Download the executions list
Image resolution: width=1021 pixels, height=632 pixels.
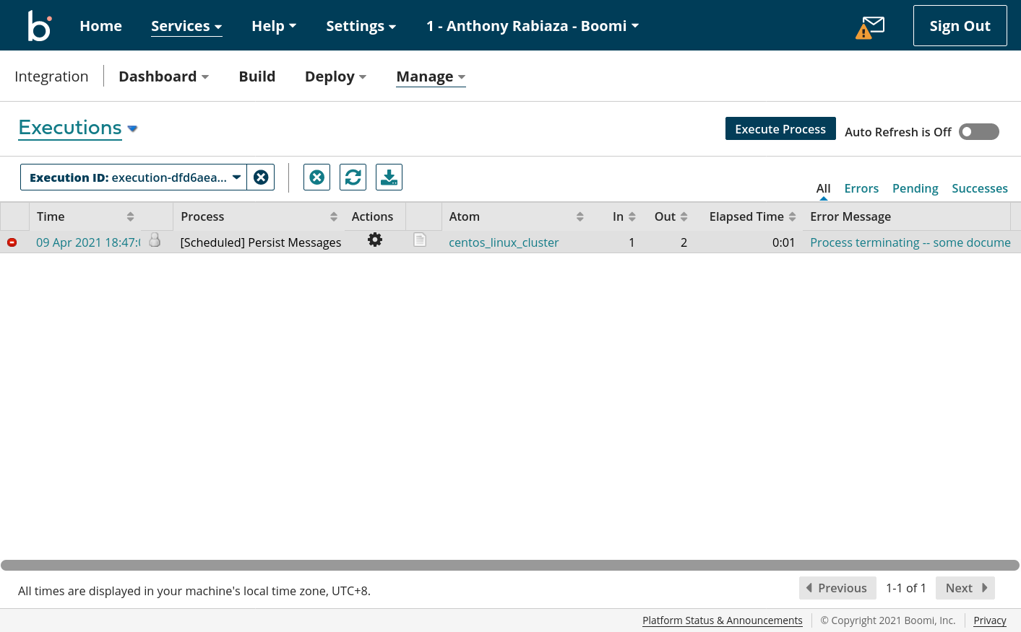click(389, 177)
